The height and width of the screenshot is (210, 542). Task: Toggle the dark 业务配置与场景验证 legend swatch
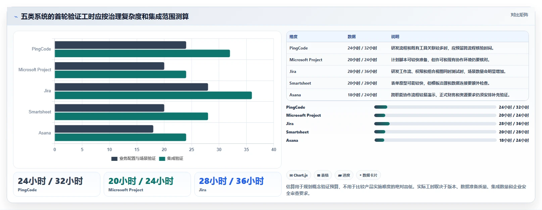point(114,159)
